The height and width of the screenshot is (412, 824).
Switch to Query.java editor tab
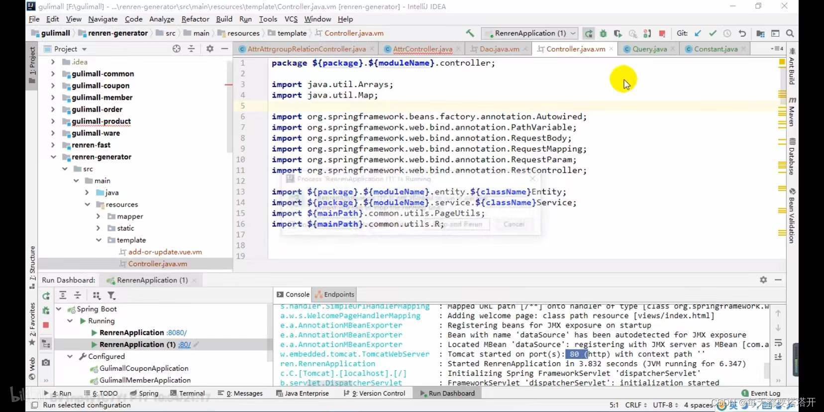tap(649, 49)
